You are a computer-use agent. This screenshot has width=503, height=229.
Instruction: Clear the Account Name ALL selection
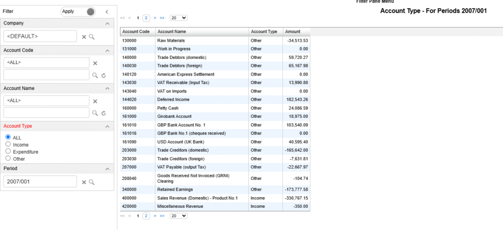click(95, 101)
